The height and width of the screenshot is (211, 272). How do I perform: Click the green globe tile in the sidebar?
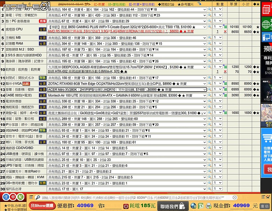[x=267, y=24]
